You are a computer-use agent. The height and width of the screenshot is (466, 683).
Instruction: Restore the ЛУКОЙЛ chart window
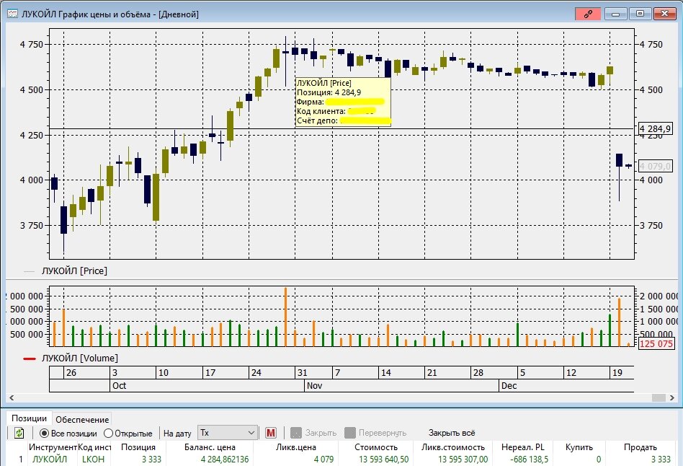(x=640, y=14)
